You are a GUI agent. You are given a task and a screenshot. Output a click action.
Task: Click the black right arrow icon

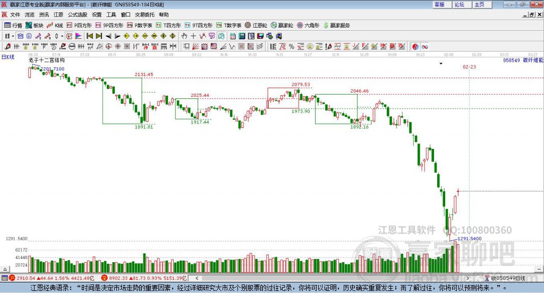tap(117, 36)
